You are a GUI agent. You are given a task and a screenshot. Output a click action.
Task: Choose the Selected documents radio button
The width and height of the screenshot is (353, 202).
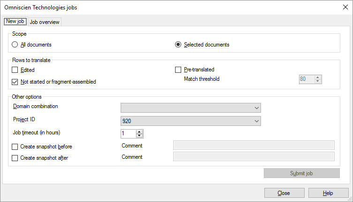pos(178,45)
